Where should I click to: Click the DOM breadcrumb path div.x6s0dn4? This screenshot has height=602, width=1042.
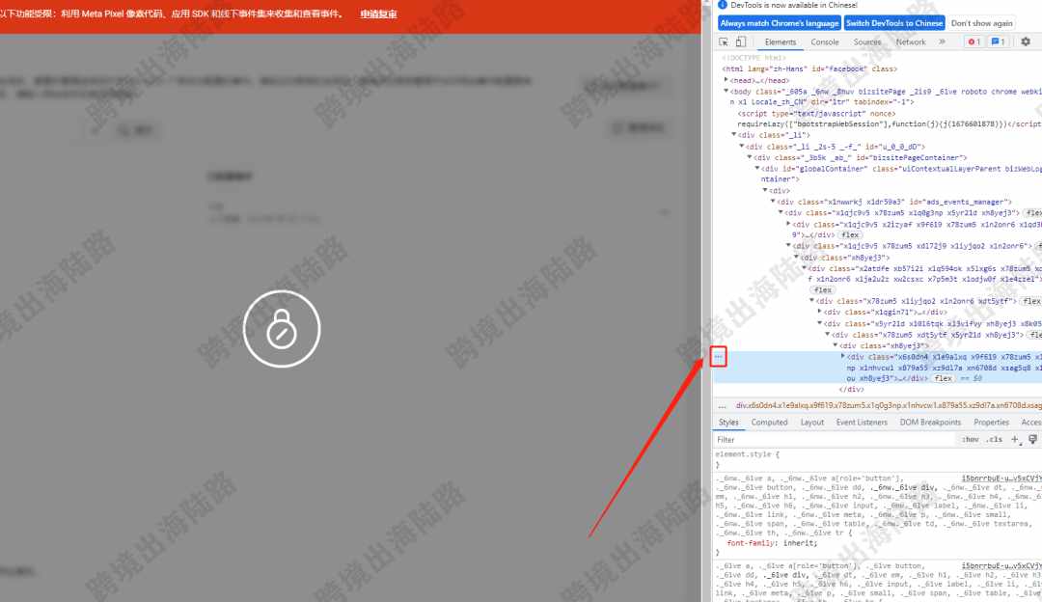coord(889,405)
